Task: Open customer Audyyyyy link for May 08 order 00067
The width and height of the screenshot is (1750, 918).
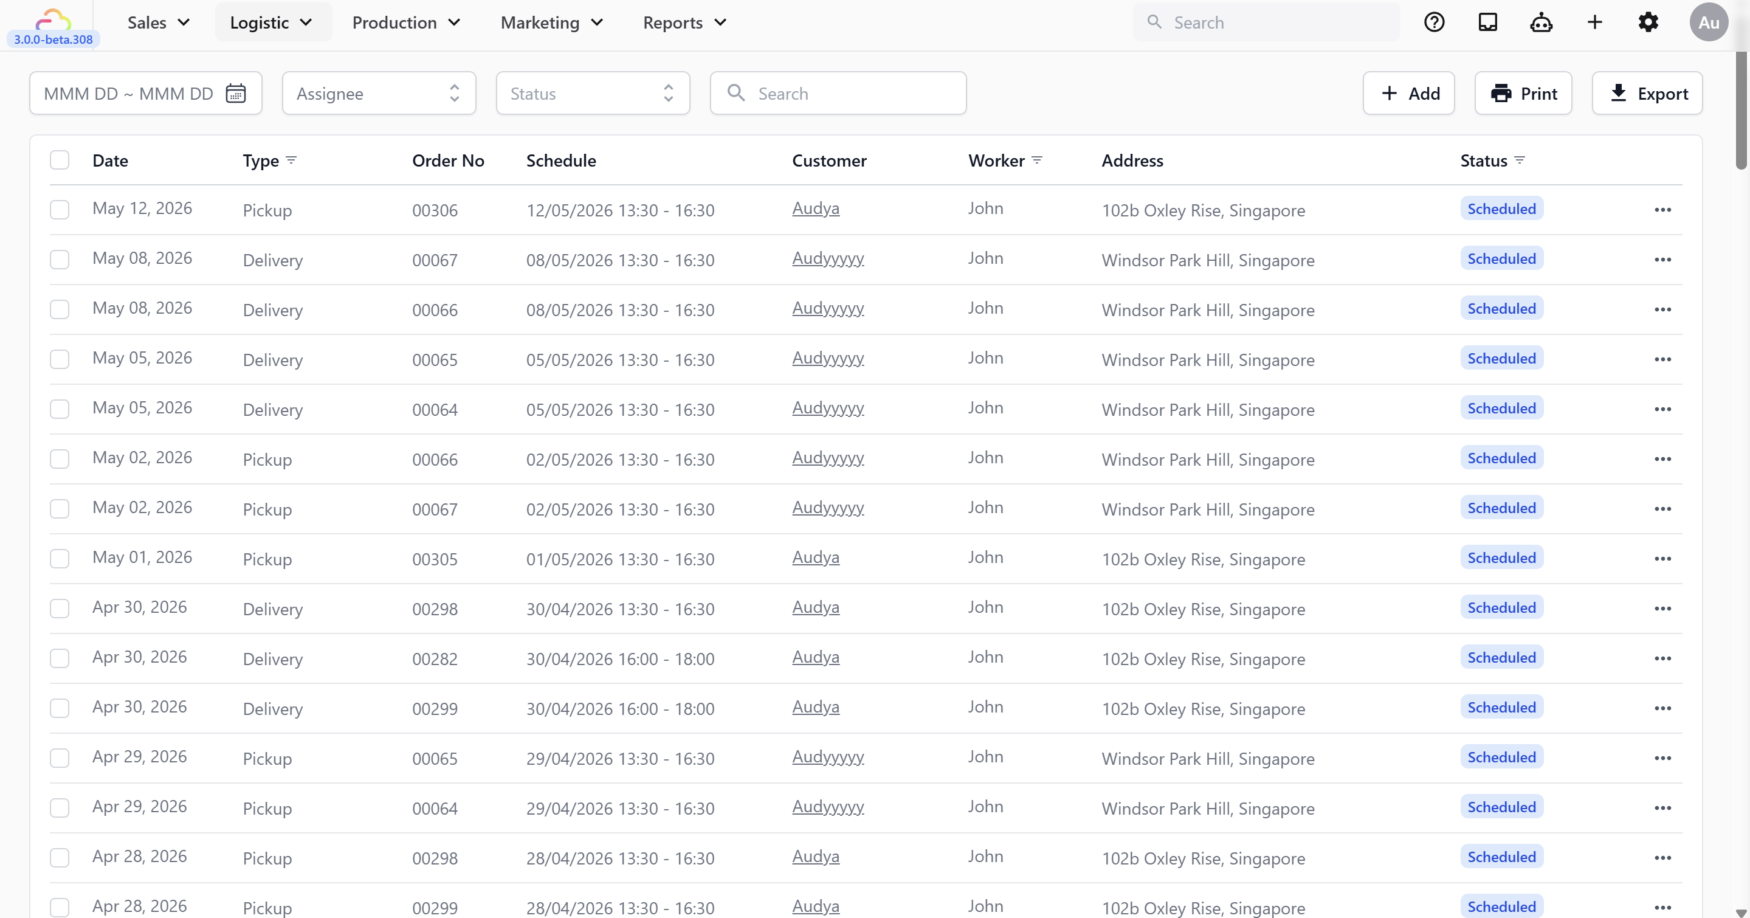Action: click(828, 259)
